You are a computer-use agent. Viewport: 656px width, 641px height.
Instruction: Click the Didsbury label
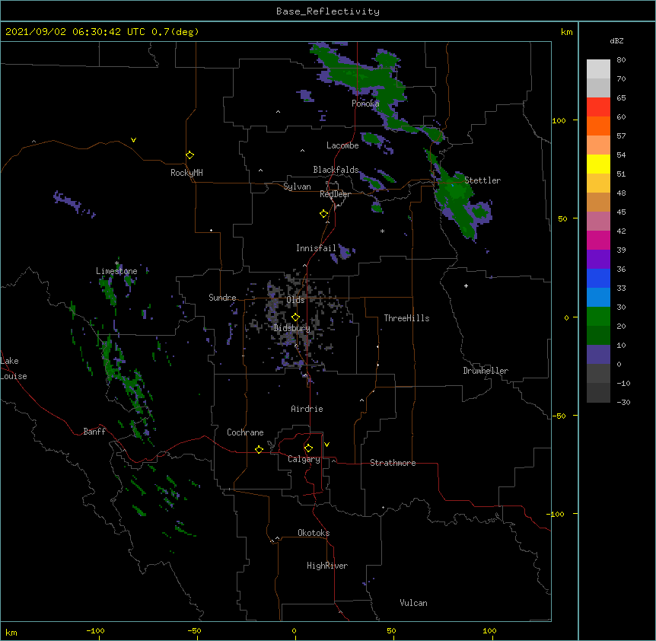pyautogui.click(x=292, y=328)
